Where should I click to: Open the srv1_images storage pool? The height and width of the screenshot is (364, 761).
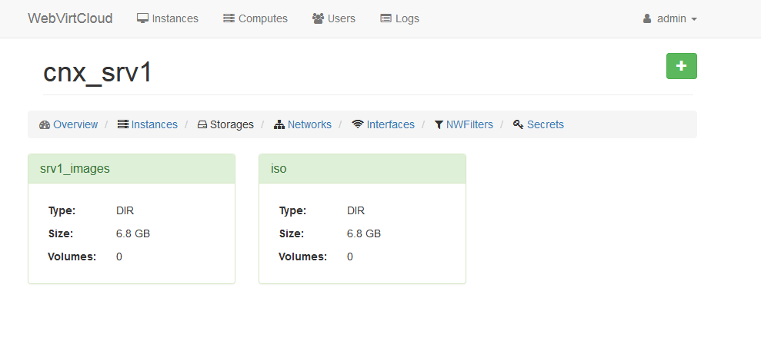(x=75, y=168)
